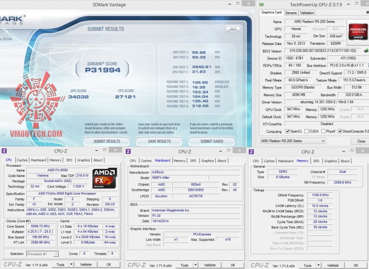This screenshot has width=369, height=269.
Task: Click the purple Z icon of middle CPU-Z window
Action: (x=128, y=151)
